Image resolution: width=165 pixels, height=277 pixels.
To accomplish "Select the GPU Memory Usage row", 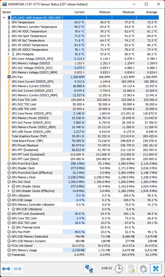I will [80, 250].
